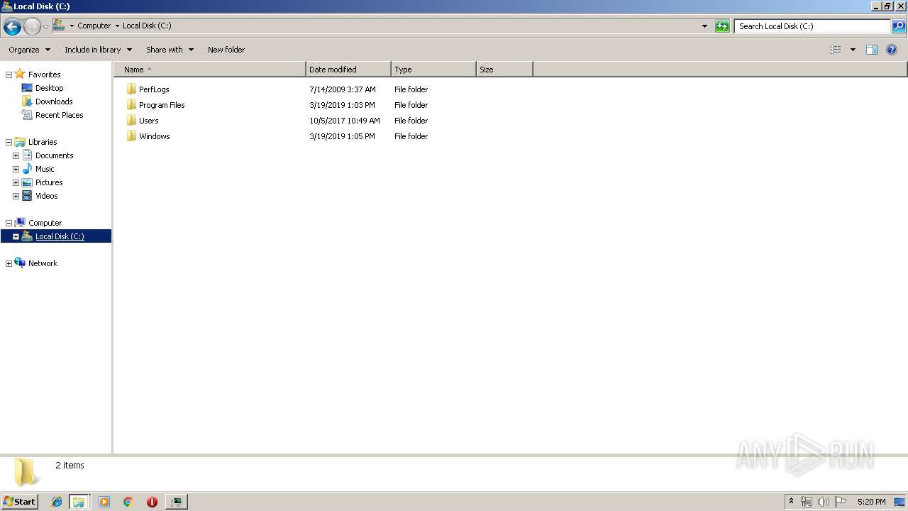Sort by Date modified column header

tap(348, 70)
